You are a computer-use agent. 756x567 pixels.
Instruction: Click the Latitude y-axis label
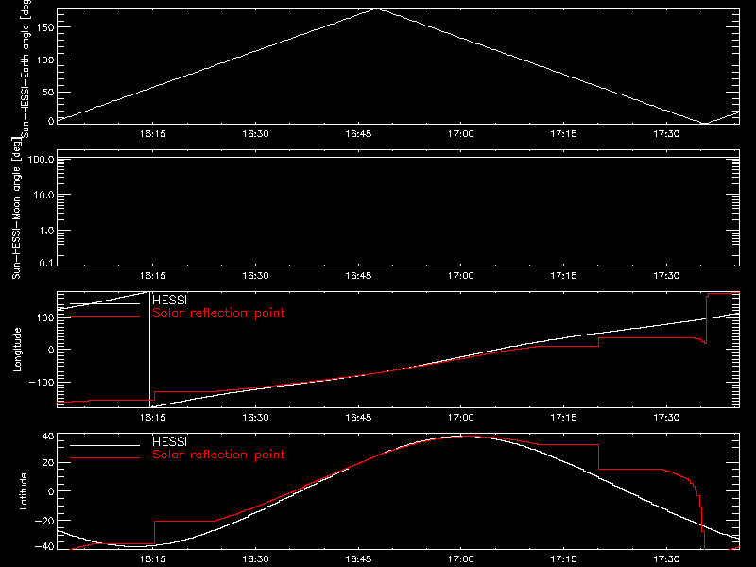coord(23,491)
